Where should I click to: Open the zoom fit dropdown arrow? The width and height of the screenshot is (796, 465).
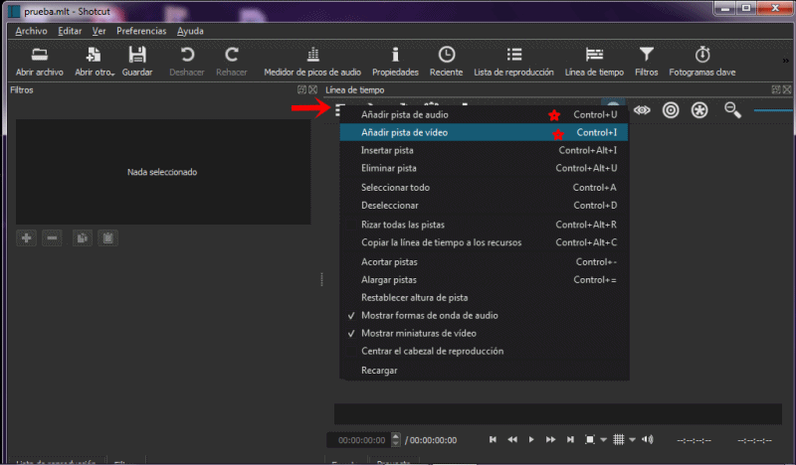(x=603, y=439)
